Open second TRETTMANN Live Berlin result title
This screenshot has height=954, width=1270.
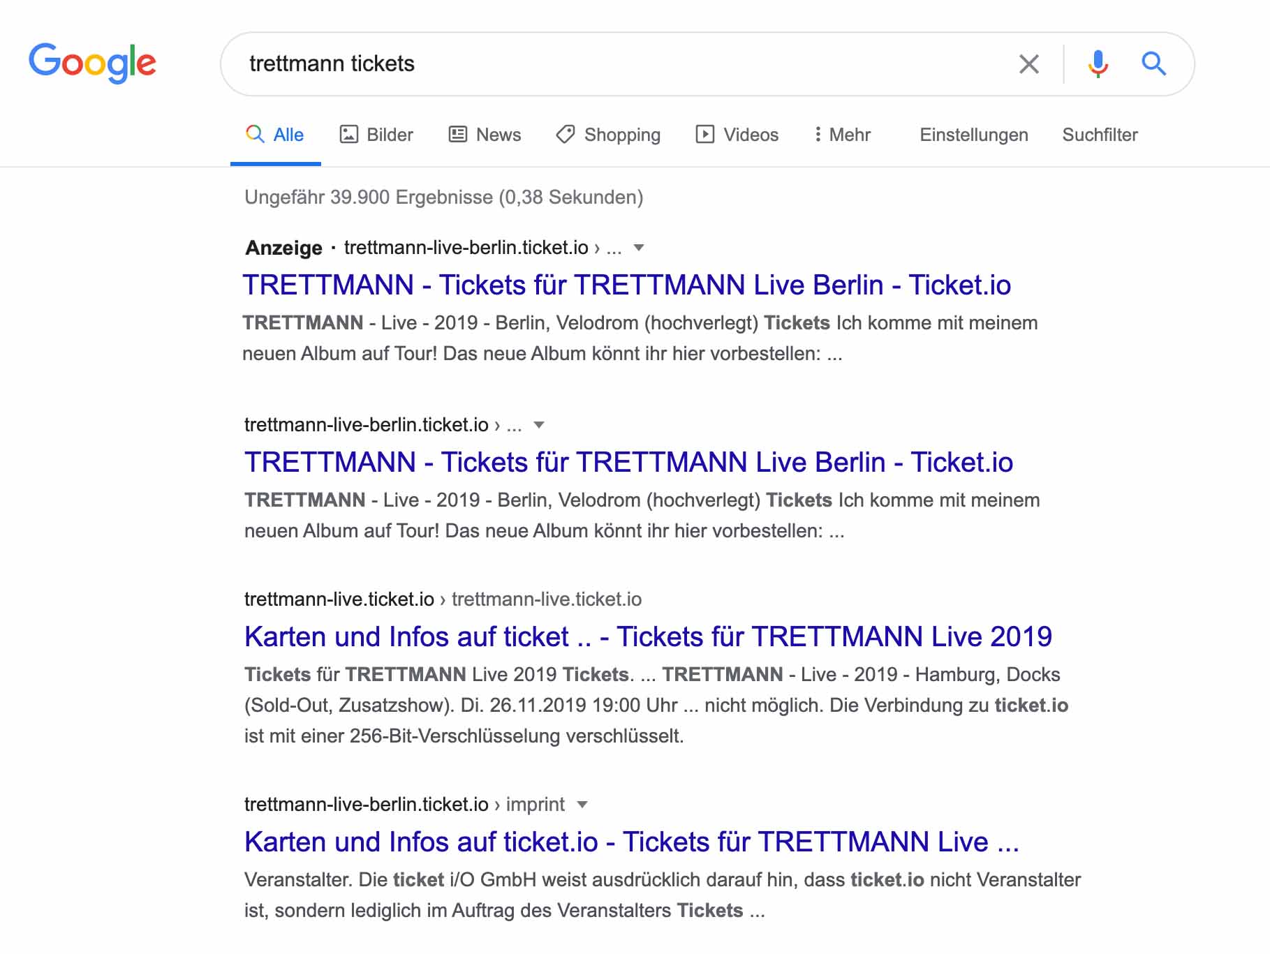(x=628, y=462)
